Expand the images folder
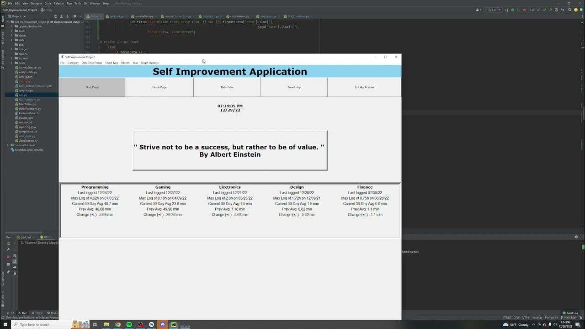The width and height of the screenshot is (585, 329). [12, 49]
